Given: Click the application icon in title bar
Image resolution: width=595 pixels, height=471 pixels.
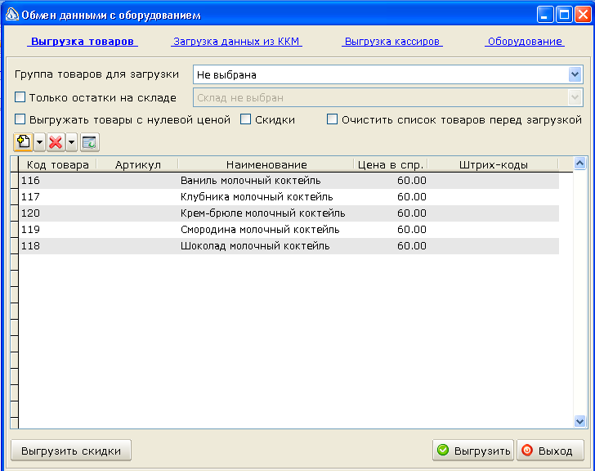Looking at the screenshot, I should pos(11,15).
